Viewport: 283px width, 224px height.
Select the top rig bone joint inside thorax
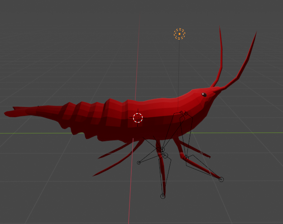tap(186, 114)
